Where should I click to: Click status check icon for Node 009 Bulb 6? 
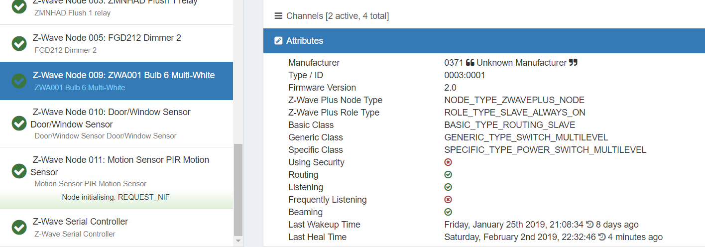click(19, 81)
